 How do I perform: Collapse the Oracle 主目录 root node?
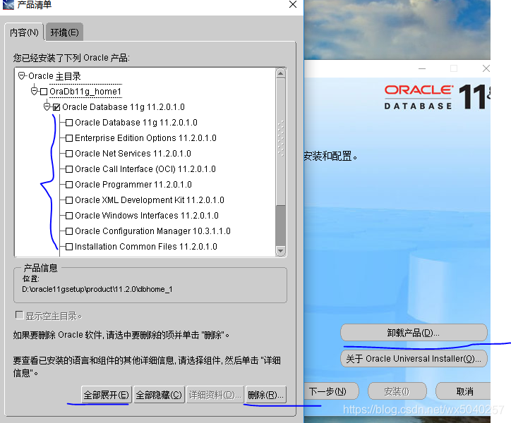pyautogui.click(x=21, y=76)
